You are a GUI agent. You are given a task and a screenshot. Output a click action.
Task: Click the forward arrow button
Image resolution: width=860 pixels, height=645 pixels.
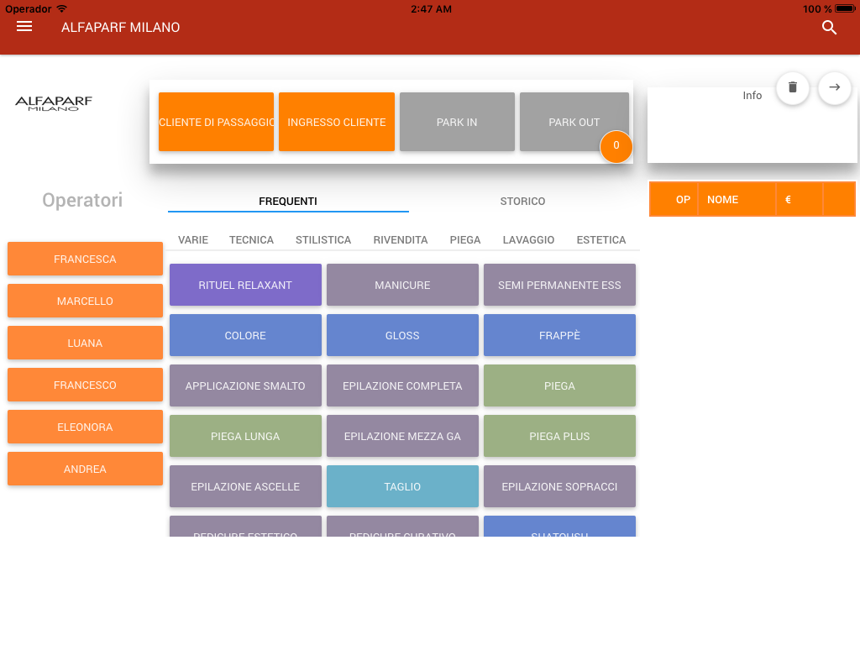pos(834,87)
